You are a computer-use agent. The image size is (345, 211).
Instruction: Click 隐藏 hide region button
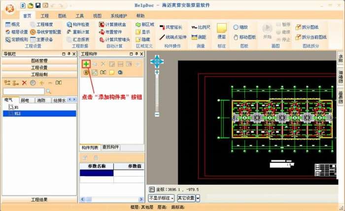[x=143, y=39]
